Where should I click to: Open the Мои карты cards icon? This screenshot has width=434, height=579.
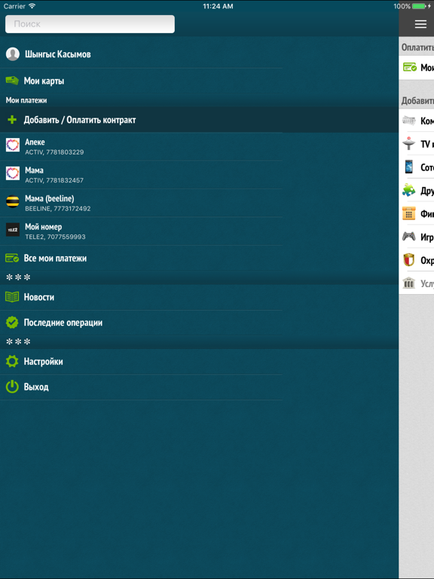click(12, 81)
